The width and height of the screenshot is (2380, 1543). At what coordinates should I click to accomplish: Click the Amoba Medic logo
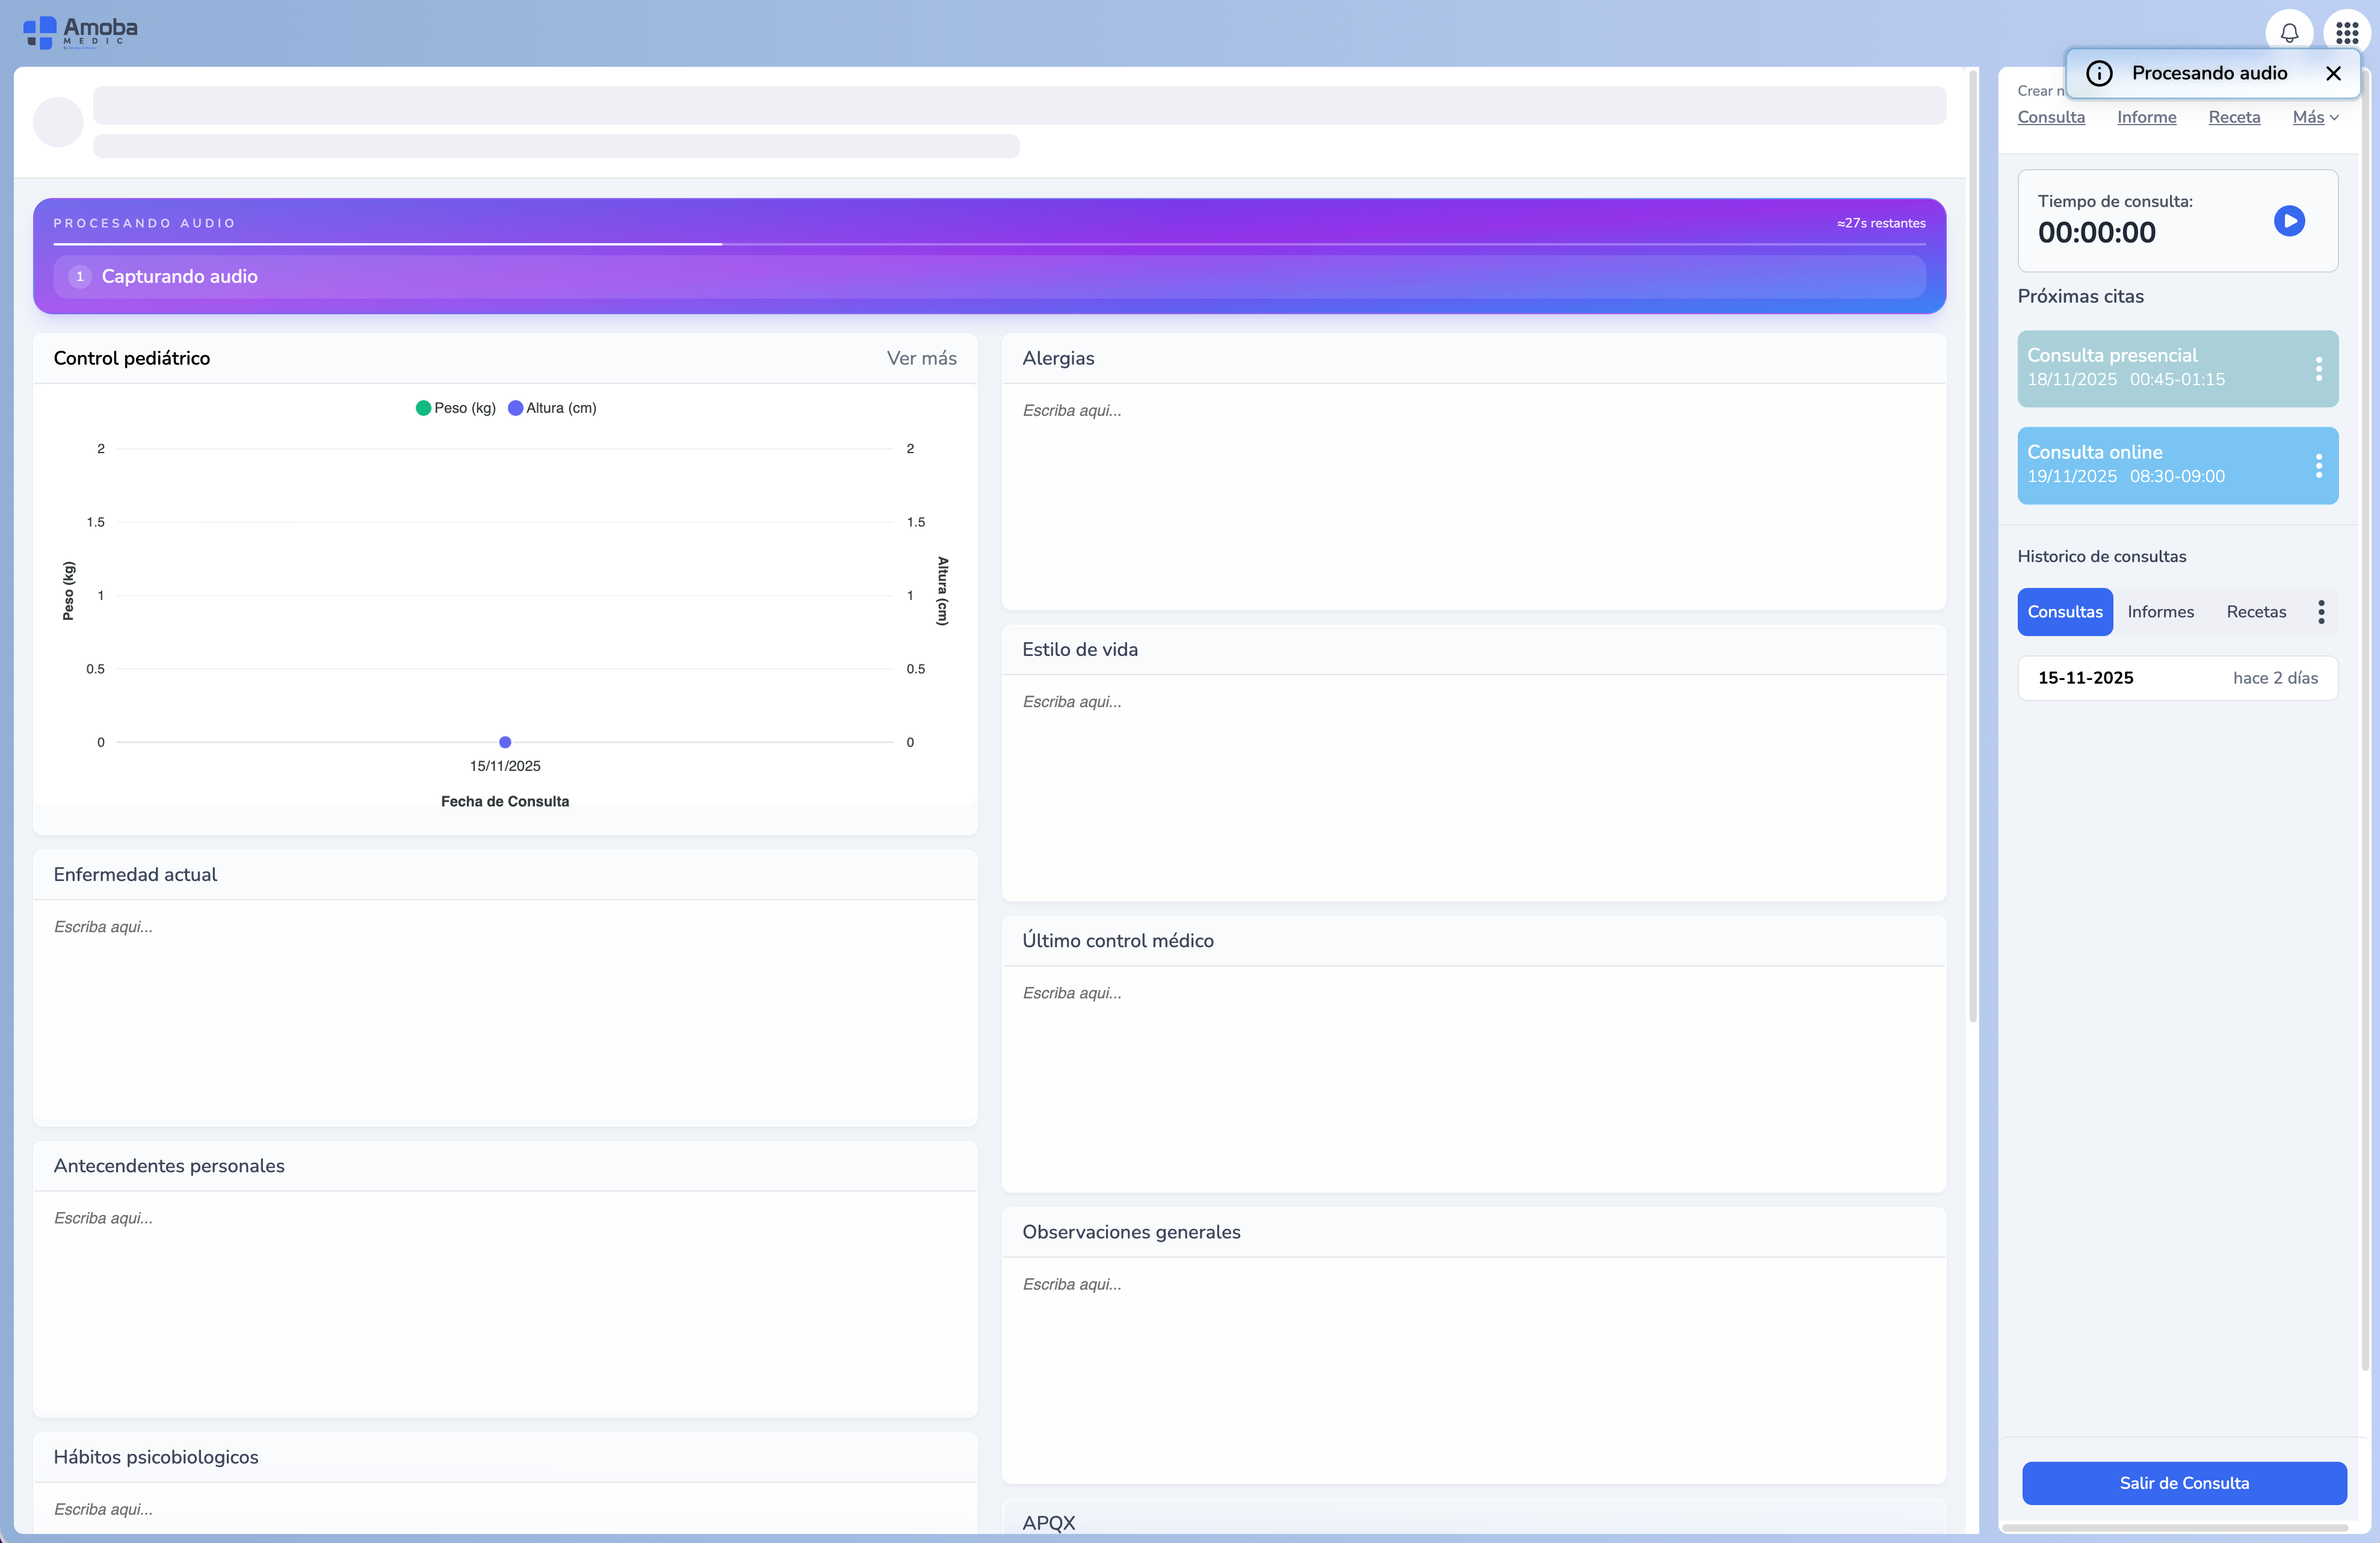(80, 32)
